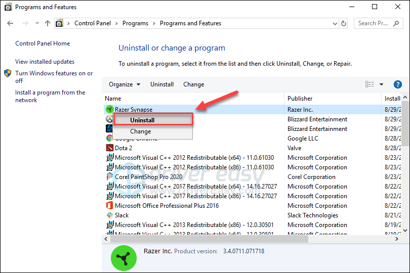
Task: Click the Programs and Features title bar icon
Action: click(8, 7)
